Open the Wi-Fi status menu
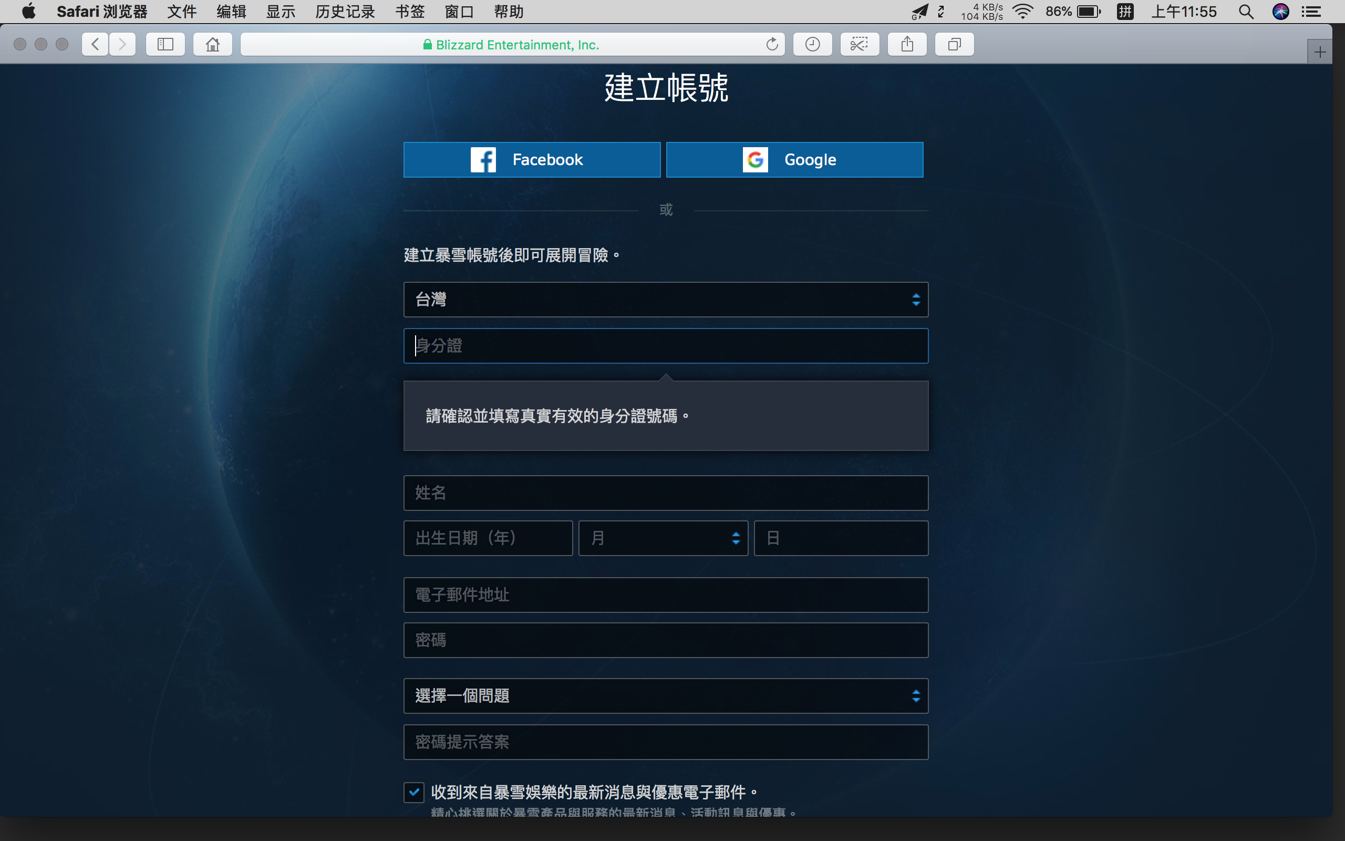 click(x=1022, y=12)
